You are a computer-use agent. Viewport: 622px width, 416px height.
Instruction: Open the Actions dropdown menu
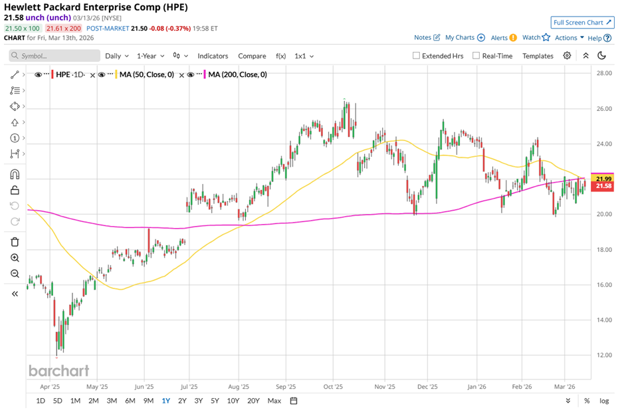570,38
